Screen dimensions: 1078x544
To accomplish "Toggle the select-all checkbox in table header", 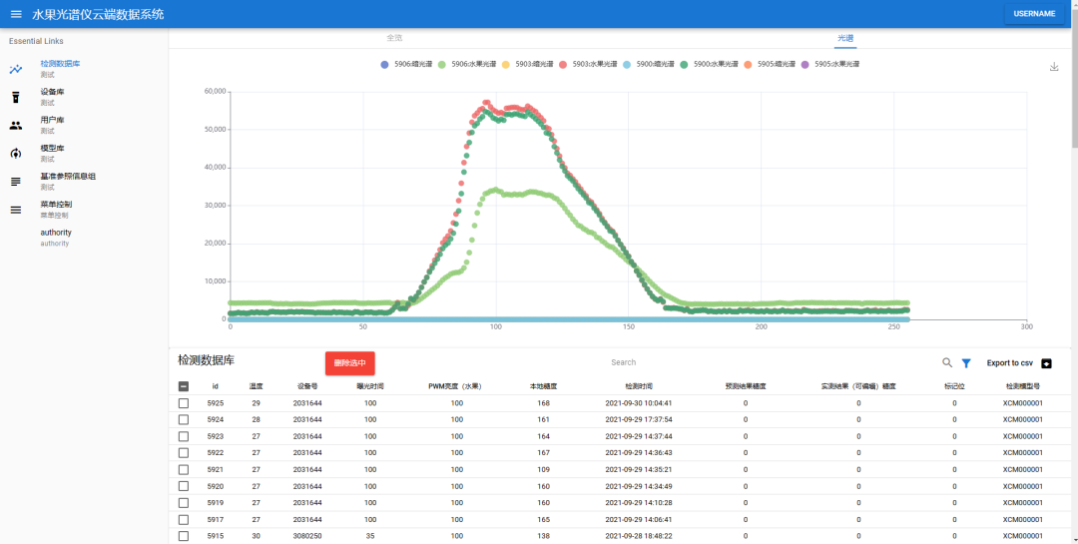I will (184, 386).
